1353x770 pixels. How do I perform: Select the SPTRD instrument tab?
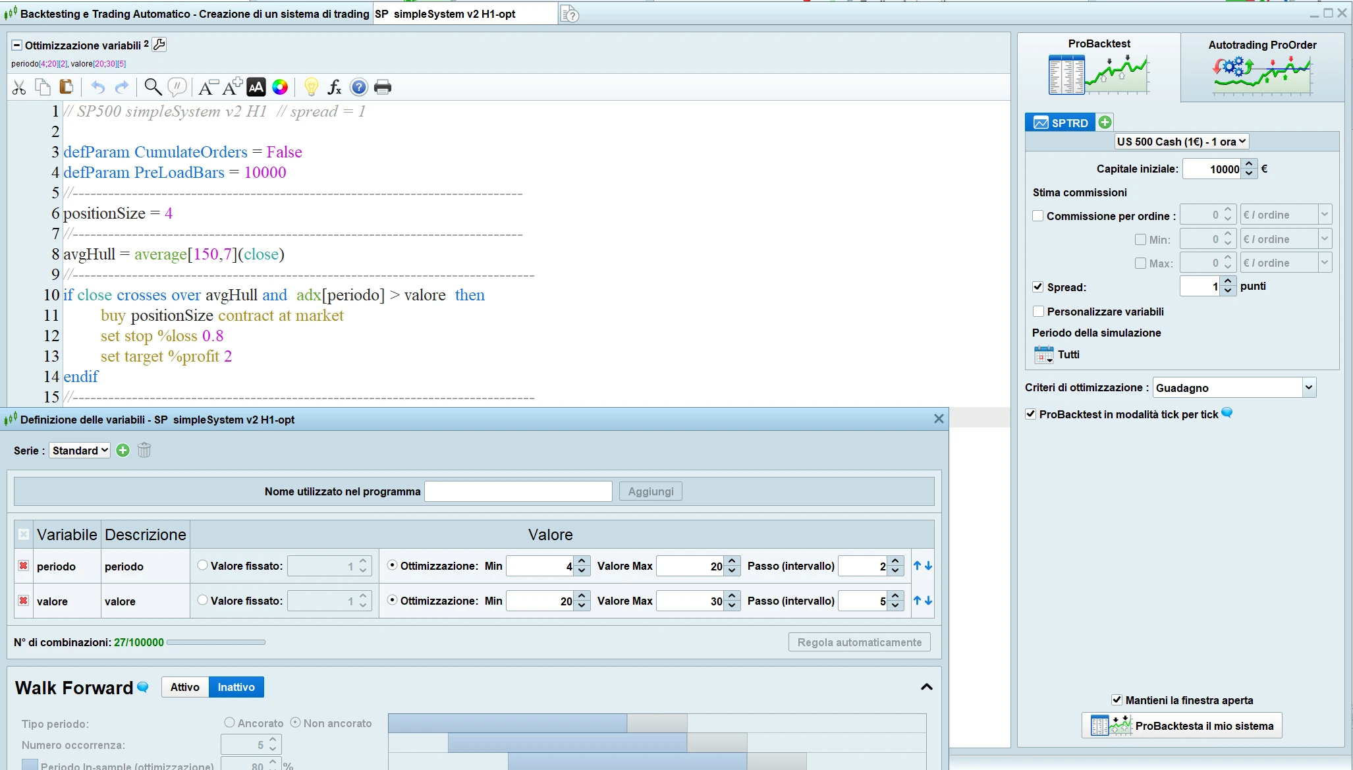pos(1061,123)
